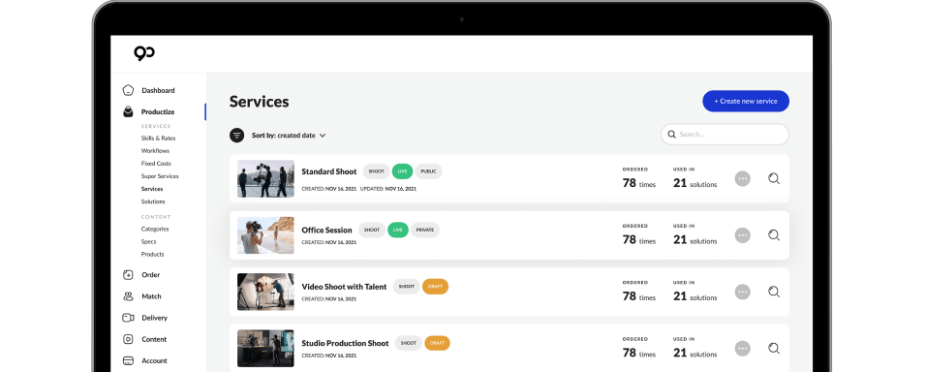Click the Delivery camera icon
The height and width of the screenshot is (372, 926).
pyautogui.click(x=128, y=318)
